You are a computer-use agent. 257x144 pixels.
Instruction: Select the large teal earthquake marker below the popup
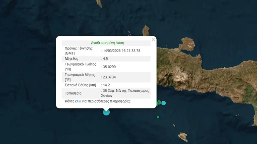tap(106, 112)
